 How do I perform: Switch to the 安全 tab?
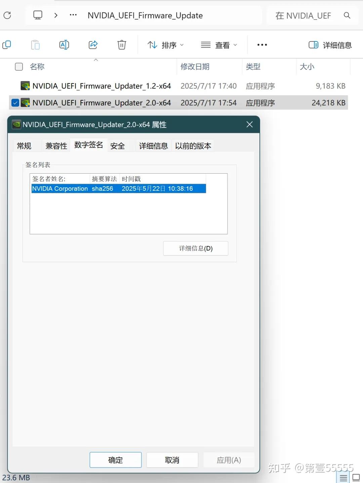tap(117, 146)
